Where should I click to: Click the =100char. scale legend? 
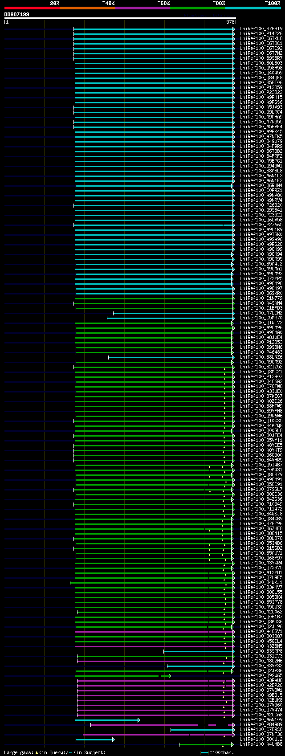point(217,752)
